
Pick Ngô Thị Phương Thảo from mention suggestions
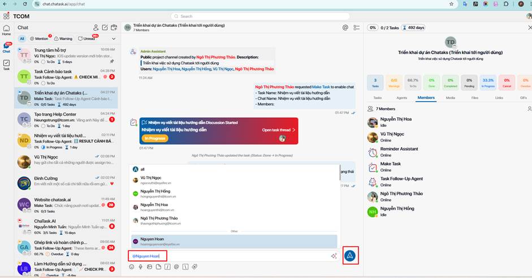(235, 221)
